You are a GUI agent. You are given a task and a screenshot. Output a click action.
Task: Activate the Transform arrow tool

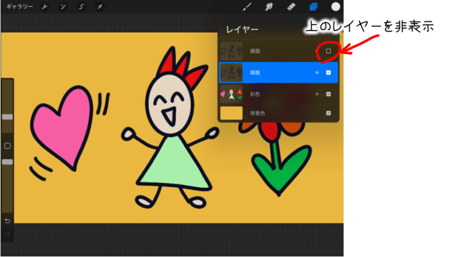click(100, 6)
